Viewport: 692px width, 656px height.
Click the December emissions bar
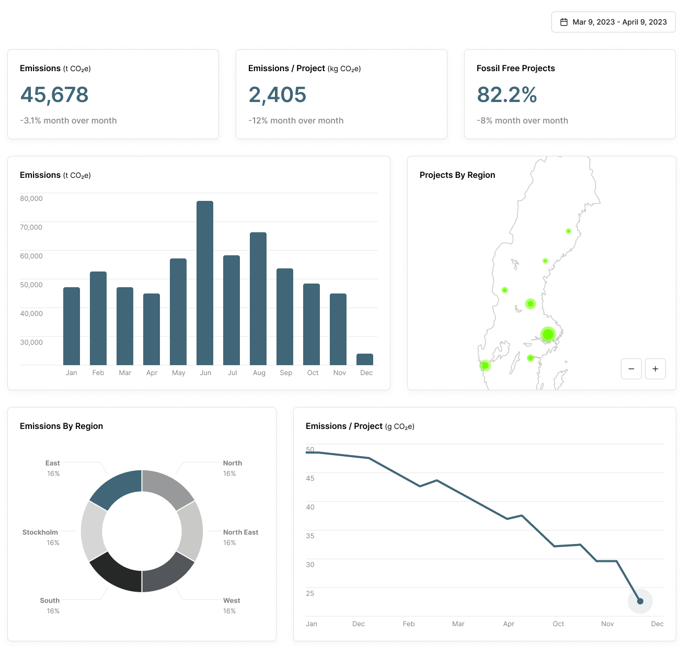365,359
